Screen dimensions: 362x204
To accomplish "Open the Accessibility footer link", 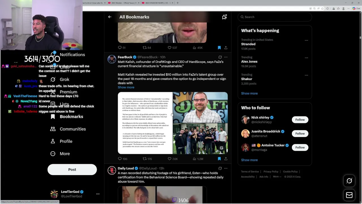I will click(x=248, y=177).
